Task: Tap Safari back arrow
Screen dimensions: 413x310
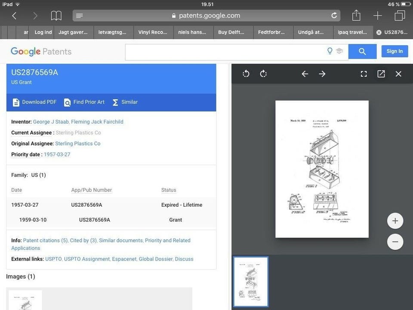Action: (x=14, y=16)
